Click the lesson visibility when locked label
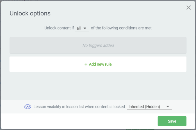Screen dimensions: 196x130 click(79, 106)
